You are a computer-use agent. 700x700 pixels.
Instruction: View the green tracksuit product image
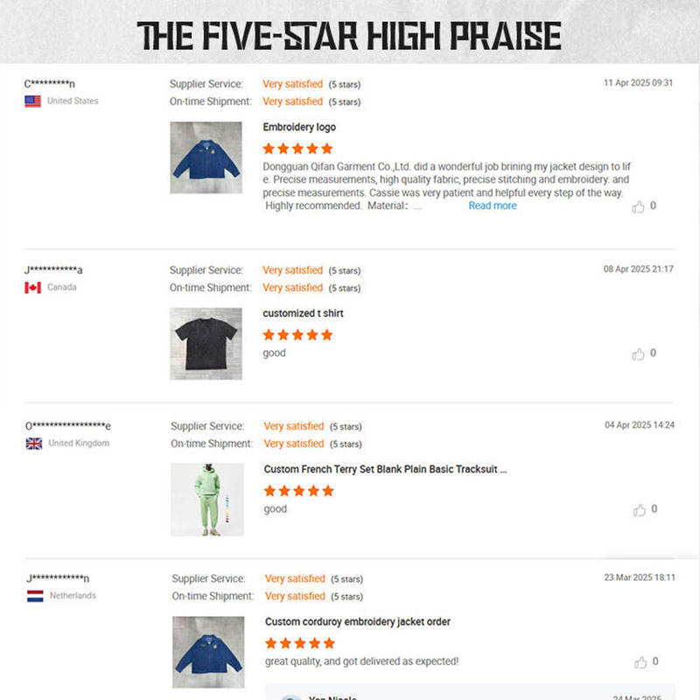point(206,500)
